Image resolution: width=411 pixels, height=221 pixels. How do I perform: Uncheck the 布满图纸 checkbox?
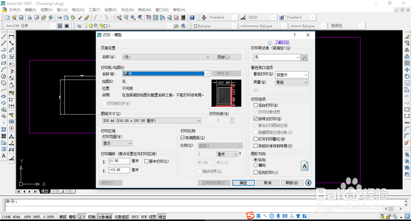click(182, 137)
